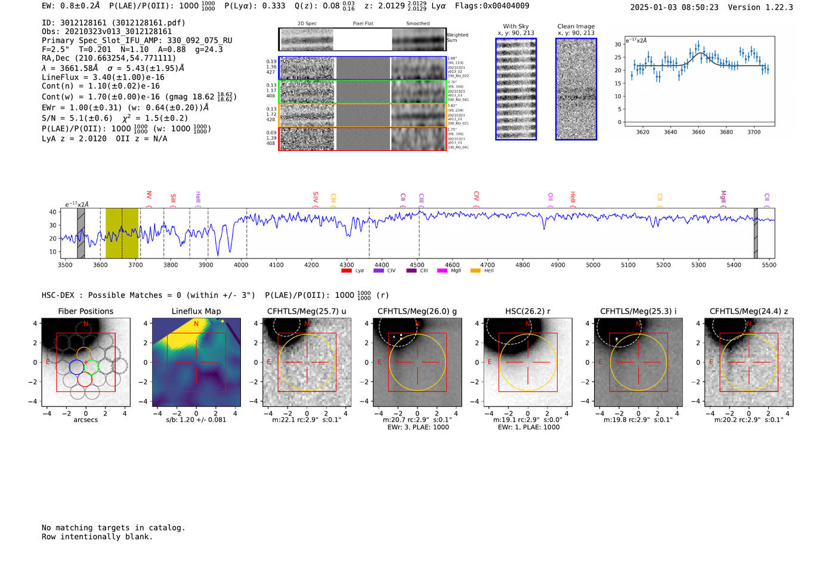
Task: Click the Smoothed column header
Action: coord(418,24)
